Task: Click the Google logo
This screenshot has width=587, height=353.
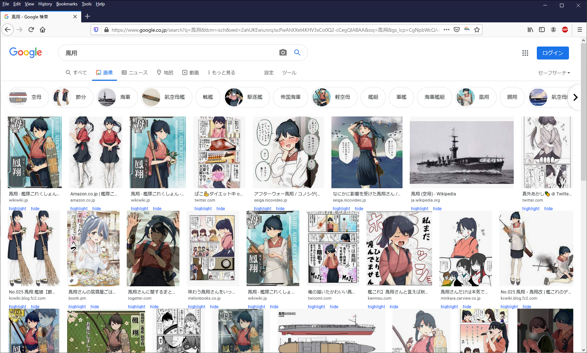Action: click(x=26, y=52)
